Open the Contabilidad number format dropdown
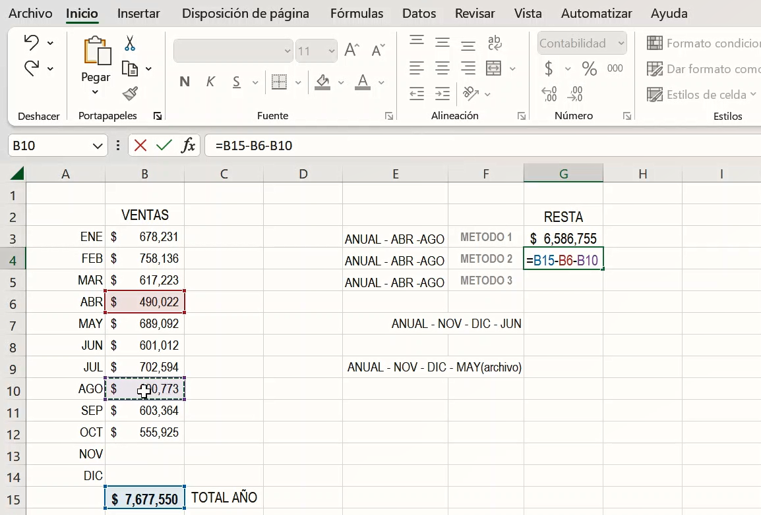The height and width of the screenshot is (515, 761). [x=581, y=42]
